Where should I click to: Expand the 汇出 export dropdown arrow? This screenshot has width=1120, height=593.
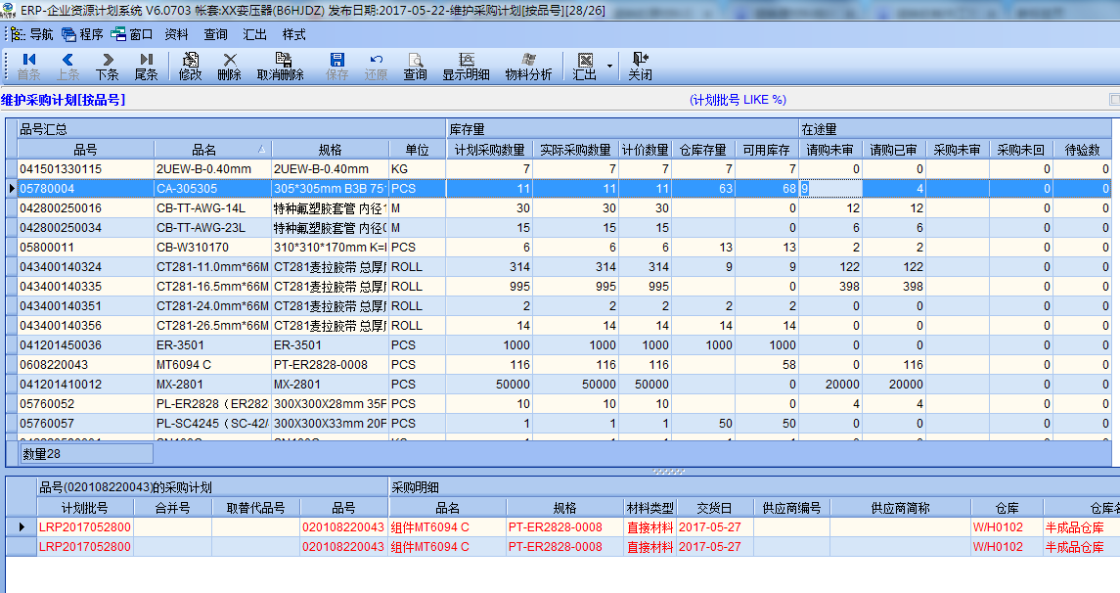point(609,67)
